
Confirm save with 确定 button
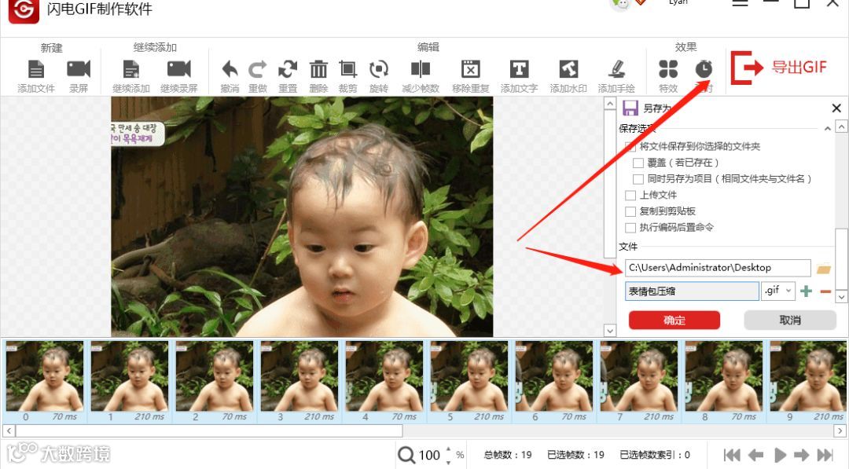click(x=674, y=321)
